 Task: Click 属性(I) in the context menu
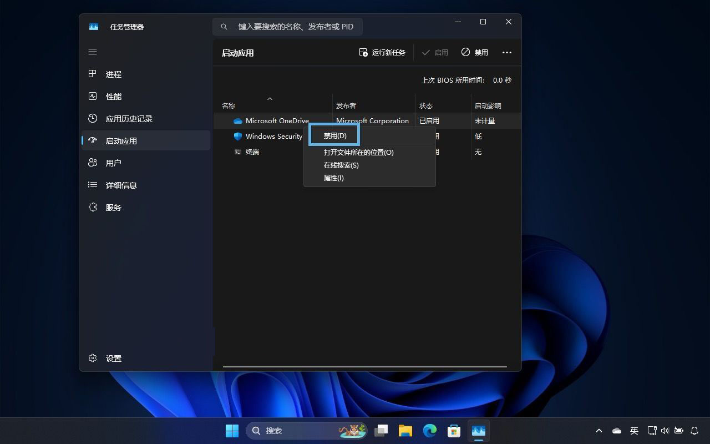pyautogui.click(x=333, y=178)
